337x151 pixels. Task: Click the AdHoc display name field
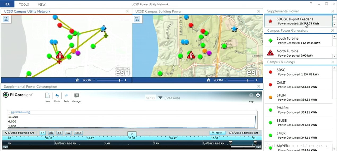(x=150, y=98)
